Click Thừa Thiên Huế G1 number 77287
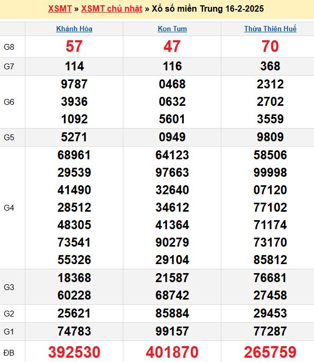Image resolution: width=314 pixels, height=362 pixels. 270,331
